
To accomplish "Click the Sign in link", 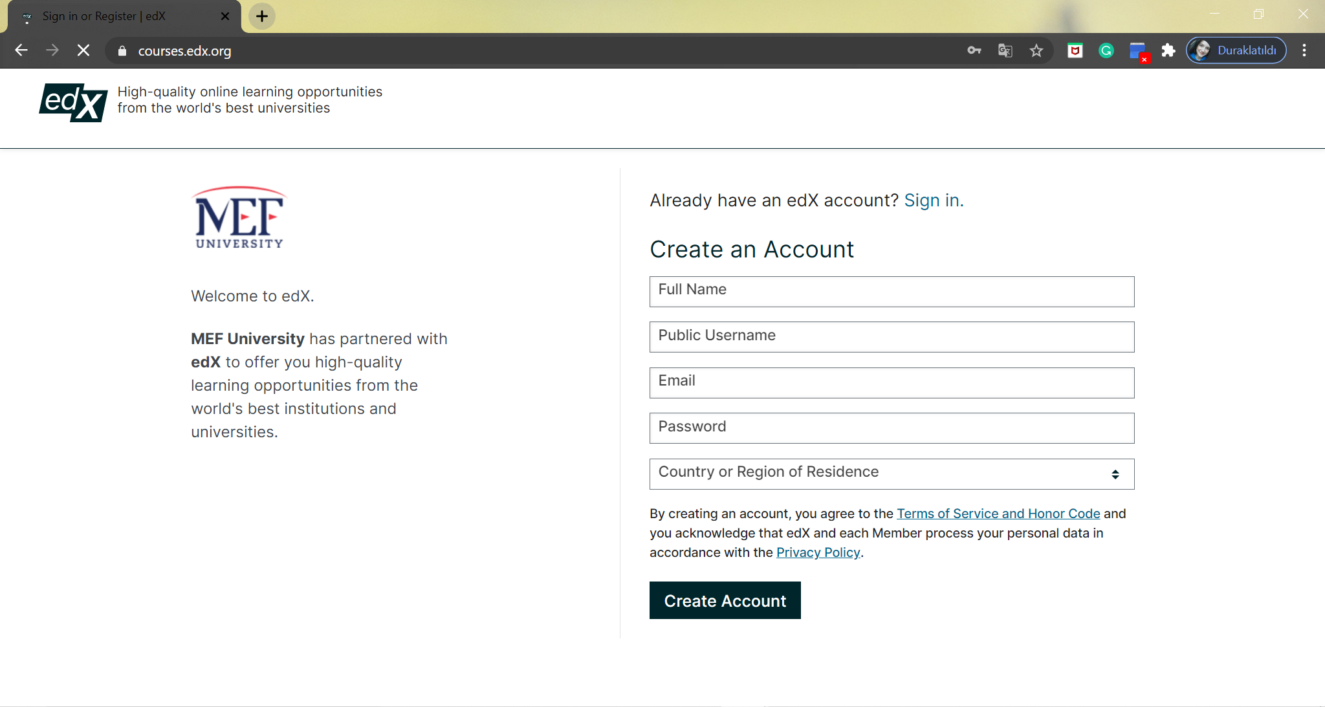I will pyautogui.click(x=934, y=201).
